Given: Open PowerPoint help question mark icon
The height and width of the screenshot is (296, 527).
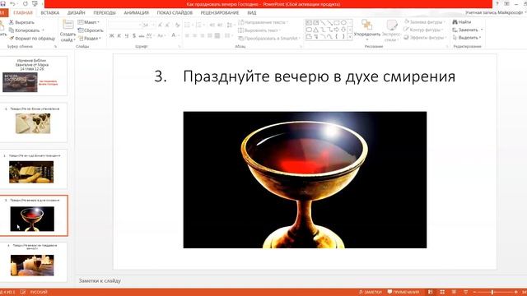Looking at the screenshot, I should coord(497,4).
